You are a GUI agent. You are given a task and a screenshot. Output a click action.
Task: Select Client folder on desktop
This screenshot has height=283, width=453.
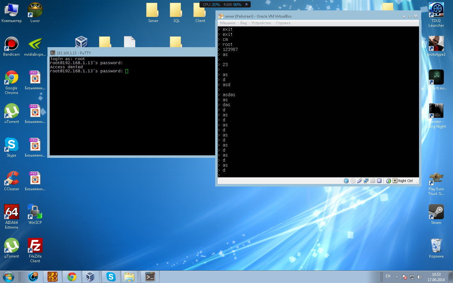pos(200,13)
